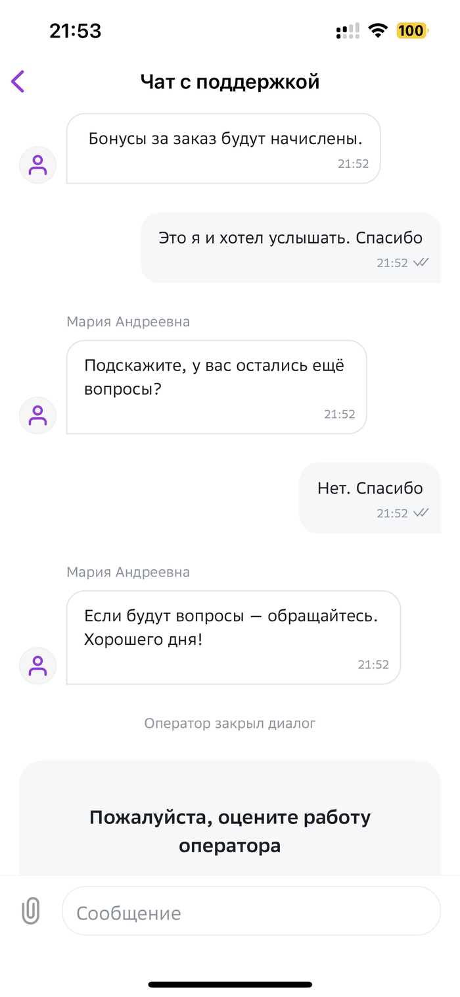460x997 pixels.
Task: Tap the purple back arrow
Action: (x=18, y=82)
